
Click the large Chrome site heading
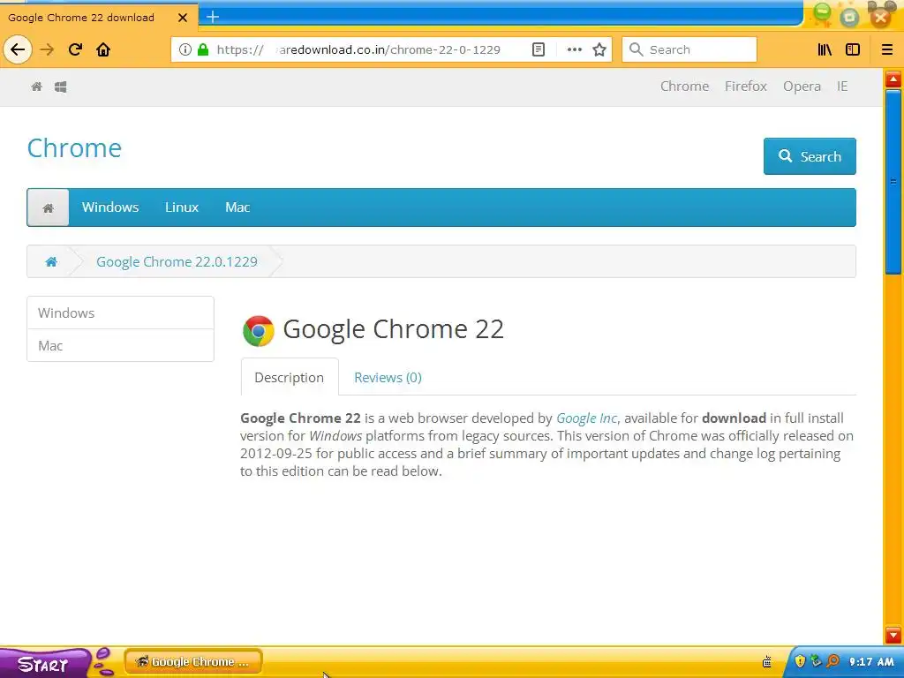(74, 148)
